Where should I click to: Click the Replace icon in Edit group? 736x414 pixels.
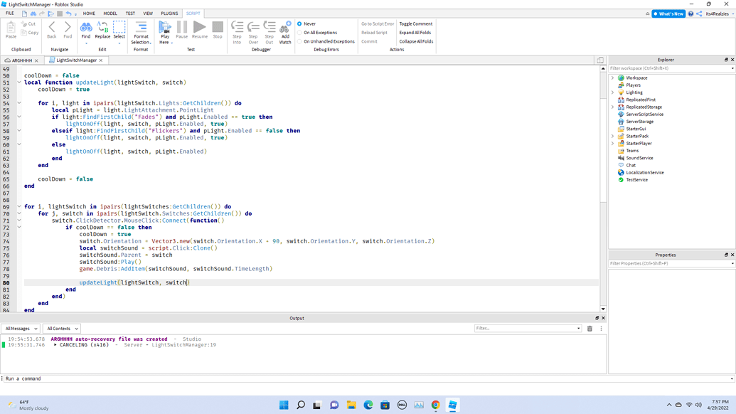102,28
